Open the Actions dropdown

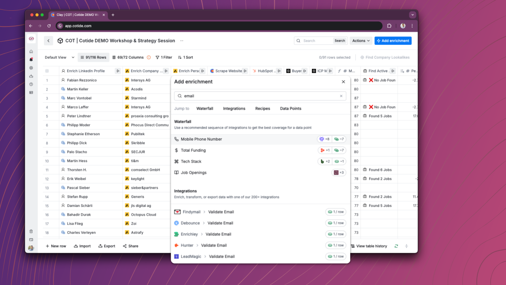coord(361,41)
